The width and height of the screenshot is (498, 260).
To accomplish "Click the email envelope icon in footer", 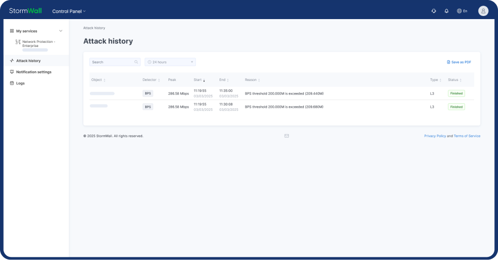I will coord(287,136).
